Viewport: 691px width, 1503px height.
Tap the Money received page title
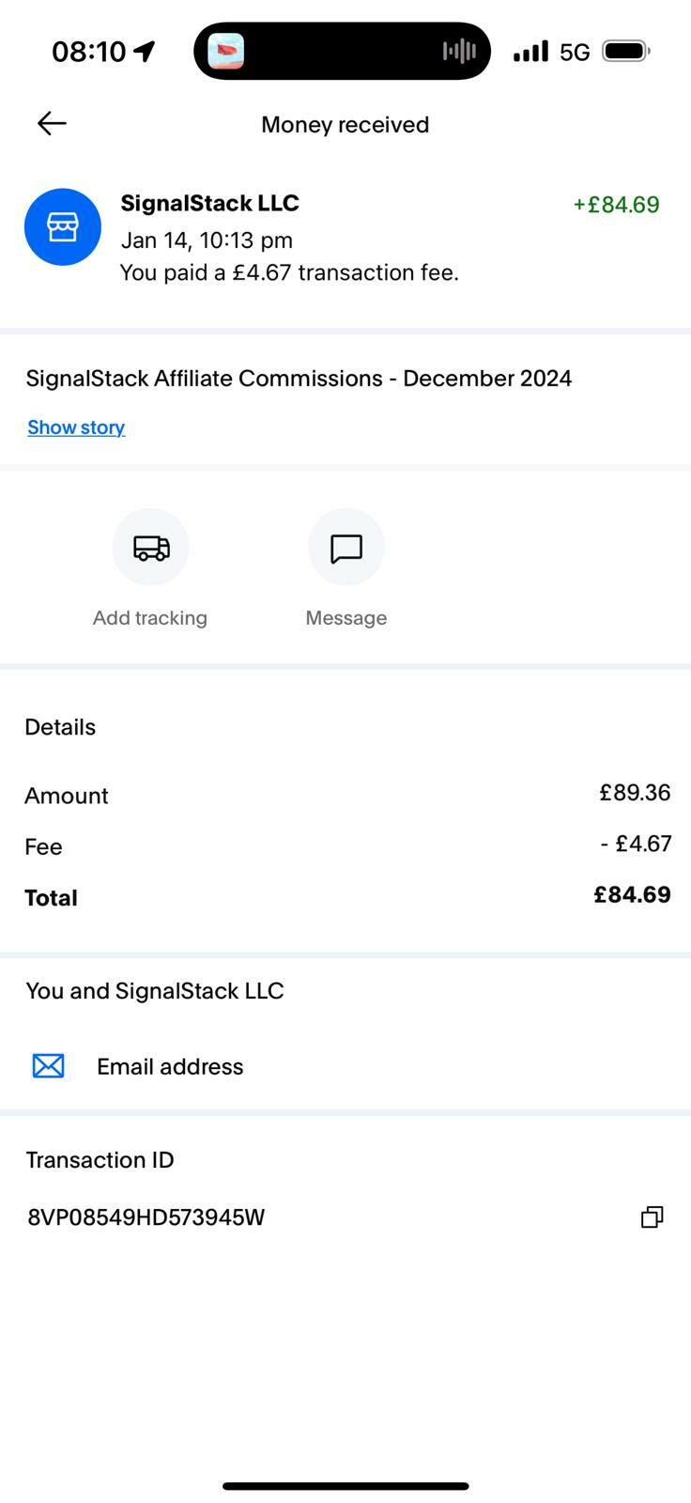tap(345, 125)
